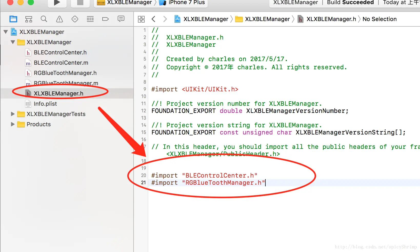Open the No Selection jump bar menu
The width and height of the screenshot is (420, 252).
pyautogui.click(x=379, y=19)
